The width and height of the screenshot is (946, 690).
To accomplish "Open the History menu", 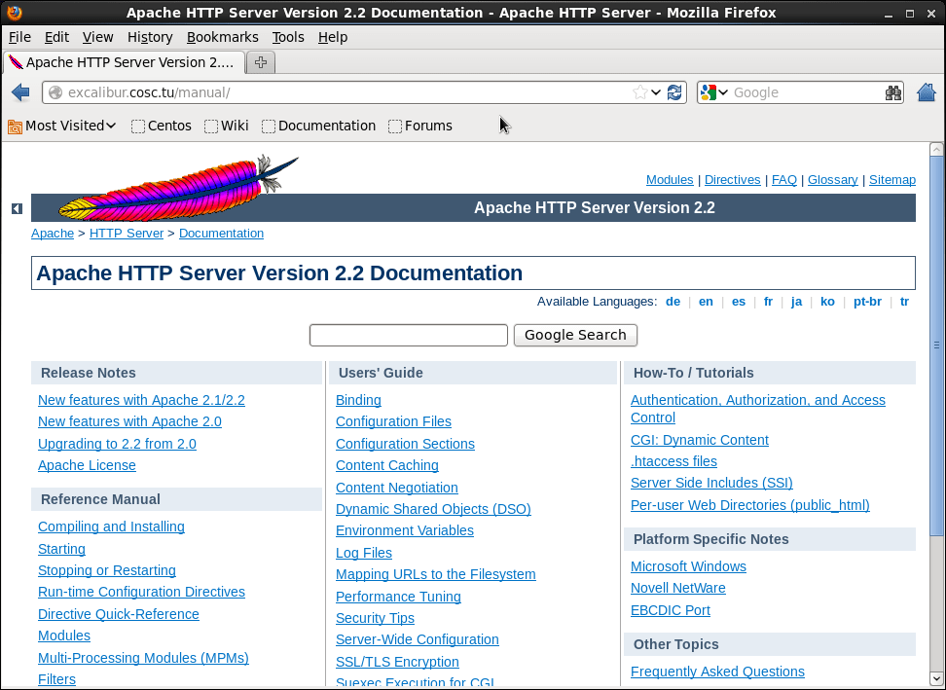I will click(150, 37).
